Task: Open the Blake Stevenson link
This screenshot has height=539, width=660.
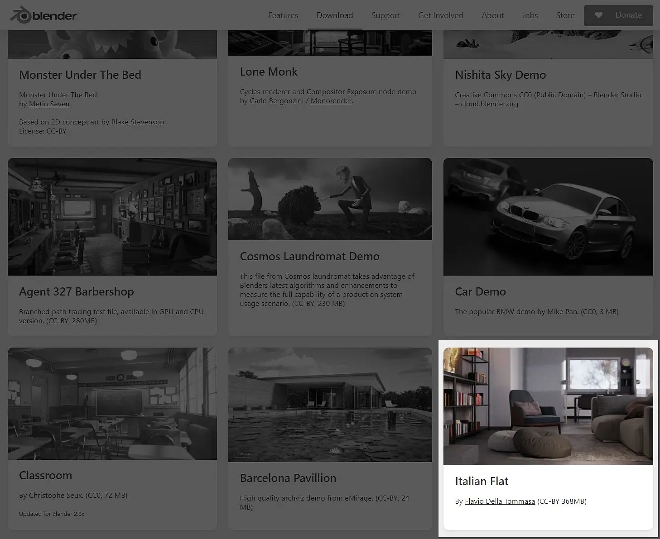Action: point(138,122)
